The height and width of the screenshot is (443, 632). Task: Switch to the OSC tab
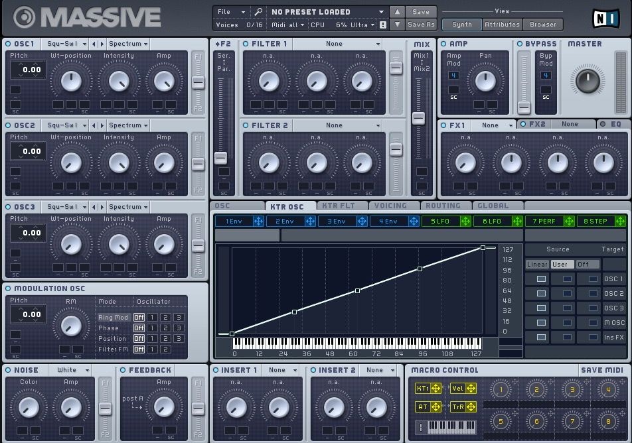(x=237, y=206)
